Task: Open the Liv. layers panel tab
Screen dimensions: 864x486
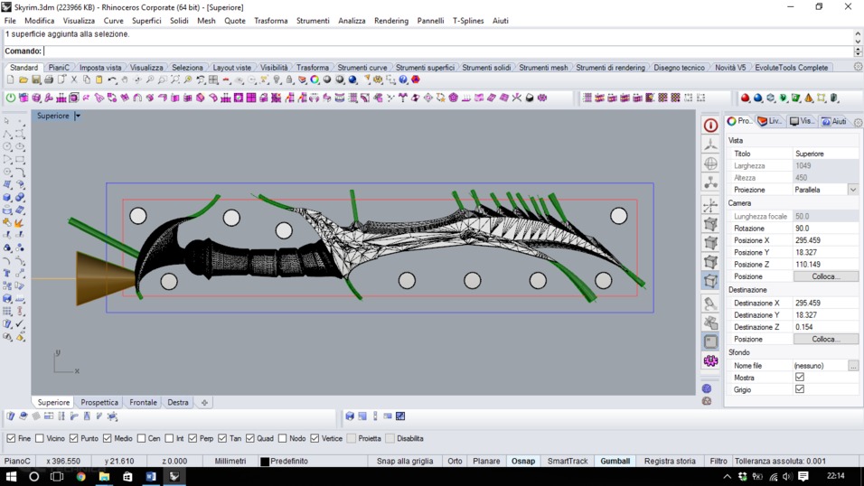Action: (770, 121)
